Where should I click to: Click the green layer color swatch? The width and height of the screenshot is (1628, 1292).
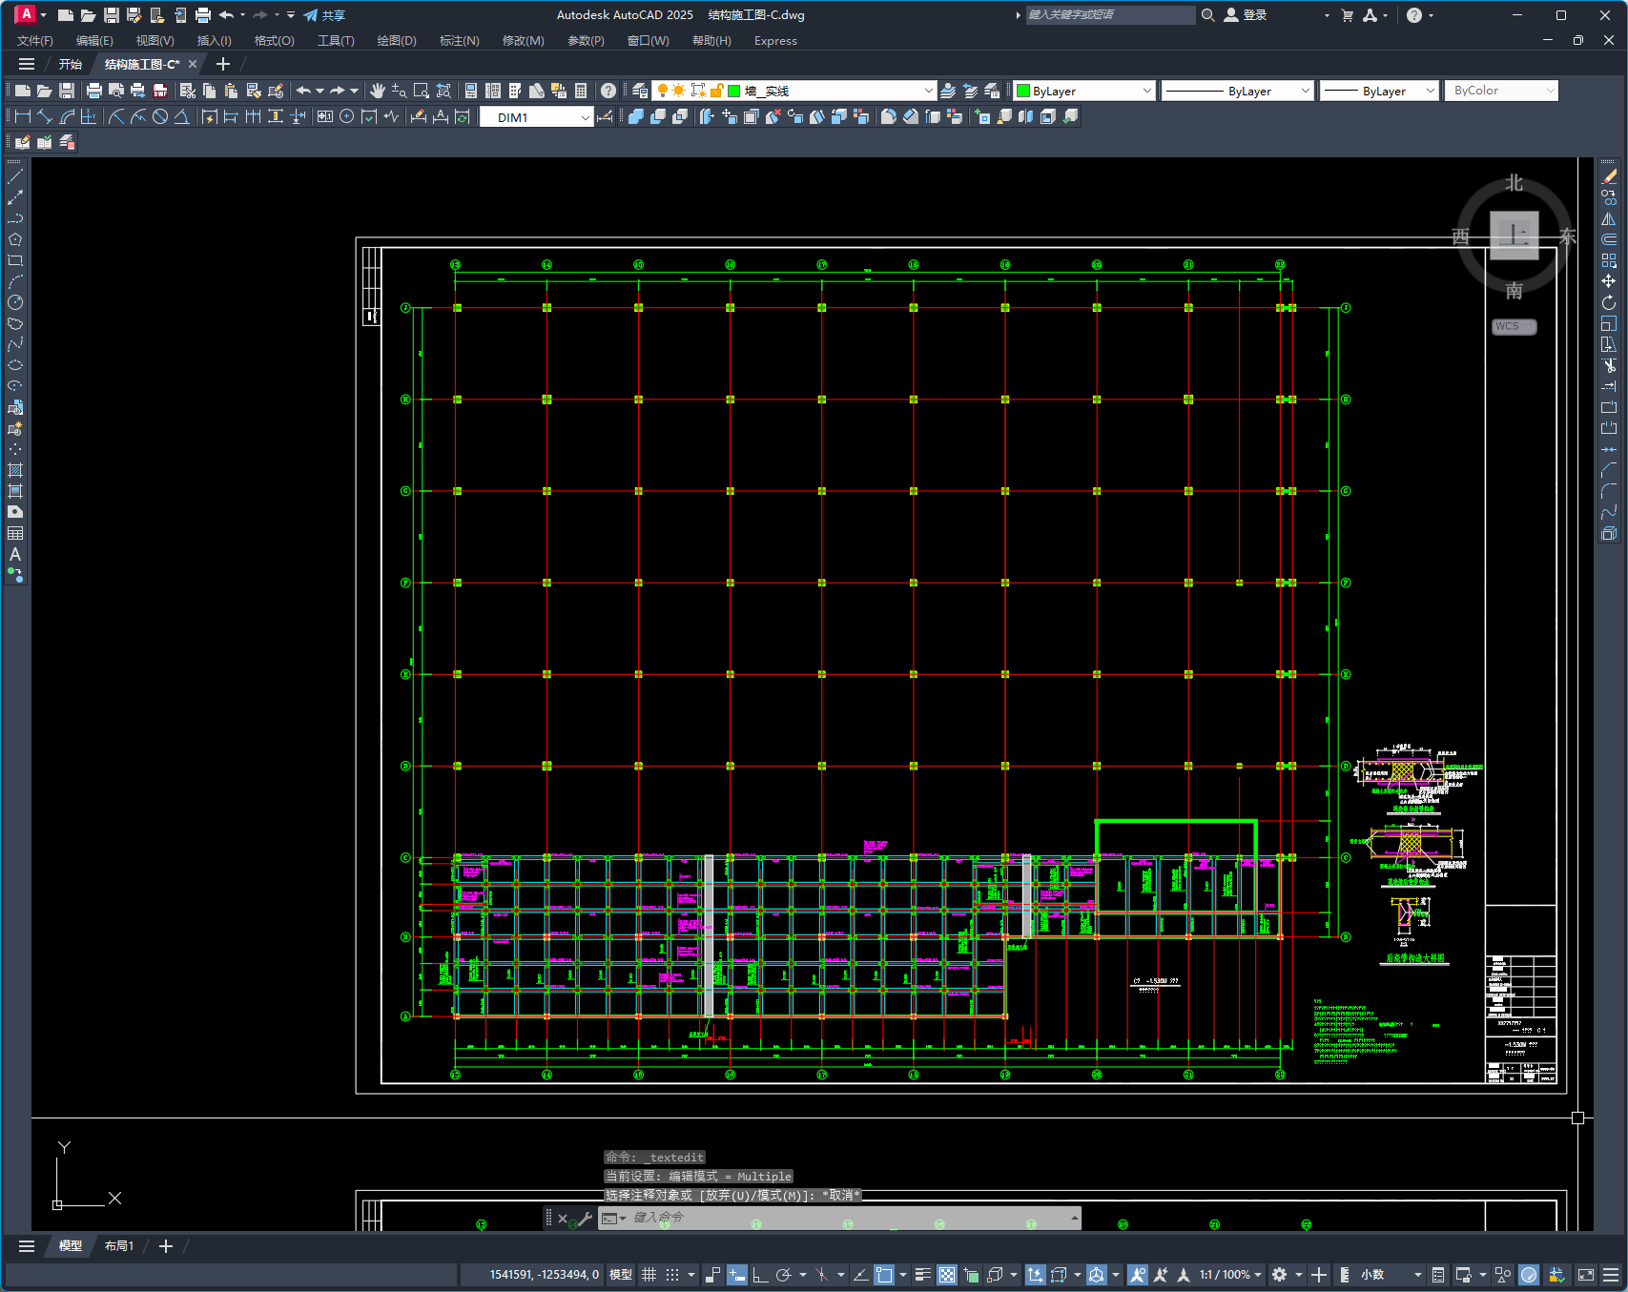[734, 91]
